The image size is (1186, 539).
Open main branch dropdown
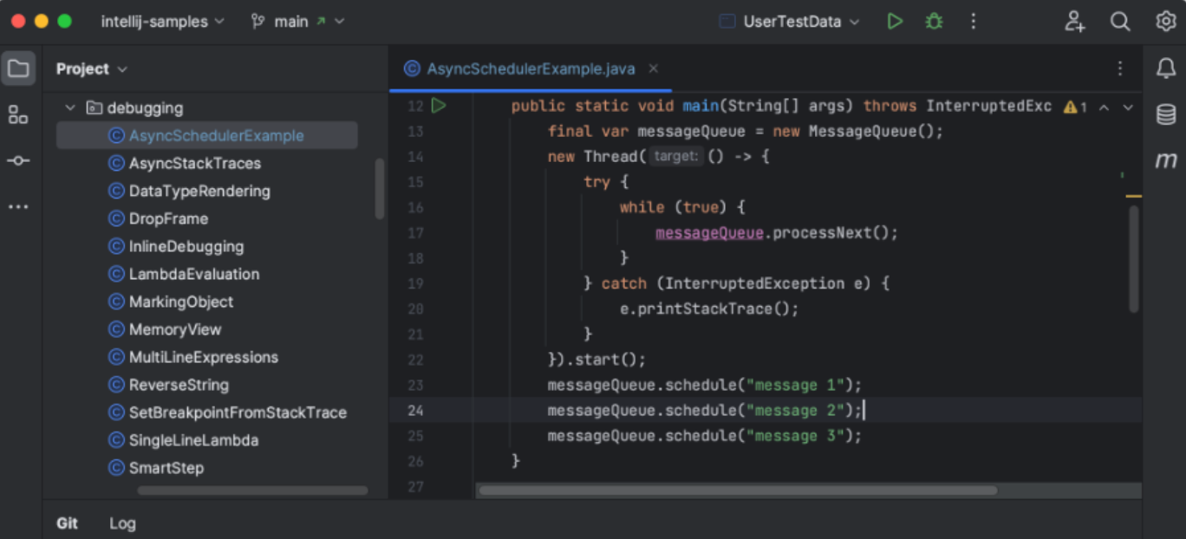pos(297,22)
